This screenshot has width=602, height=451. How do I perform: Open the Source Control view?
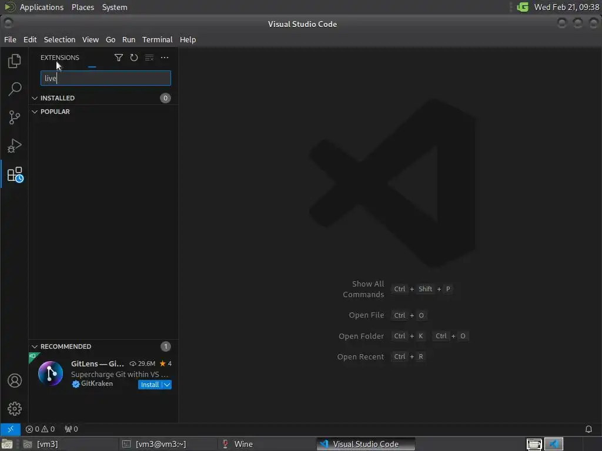(15, 117)
